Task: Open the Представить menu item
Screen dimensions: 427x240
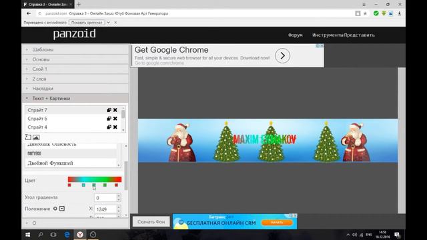Action: 359,35
